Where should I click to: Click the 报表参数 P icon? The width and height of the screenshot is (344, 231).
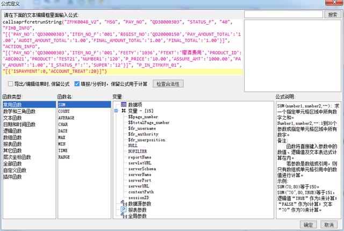(x=124, y=210)
